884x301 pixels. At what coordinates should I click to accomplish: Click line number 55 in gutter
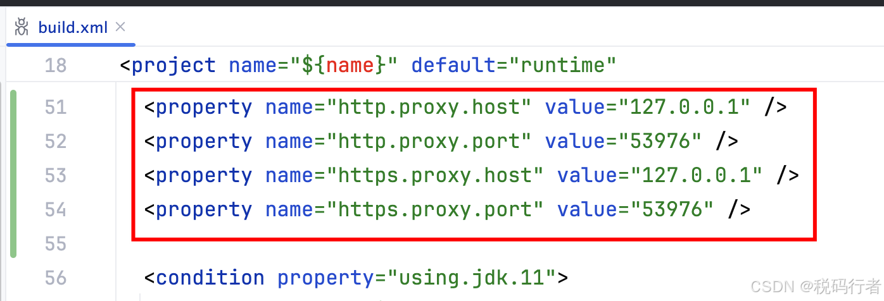click(56, 243)
